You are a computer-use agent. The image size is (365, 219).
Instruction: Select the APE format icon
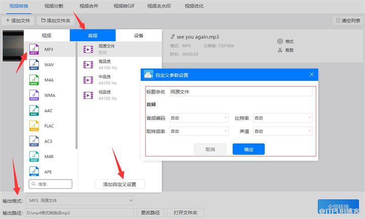tap(34, 171)
